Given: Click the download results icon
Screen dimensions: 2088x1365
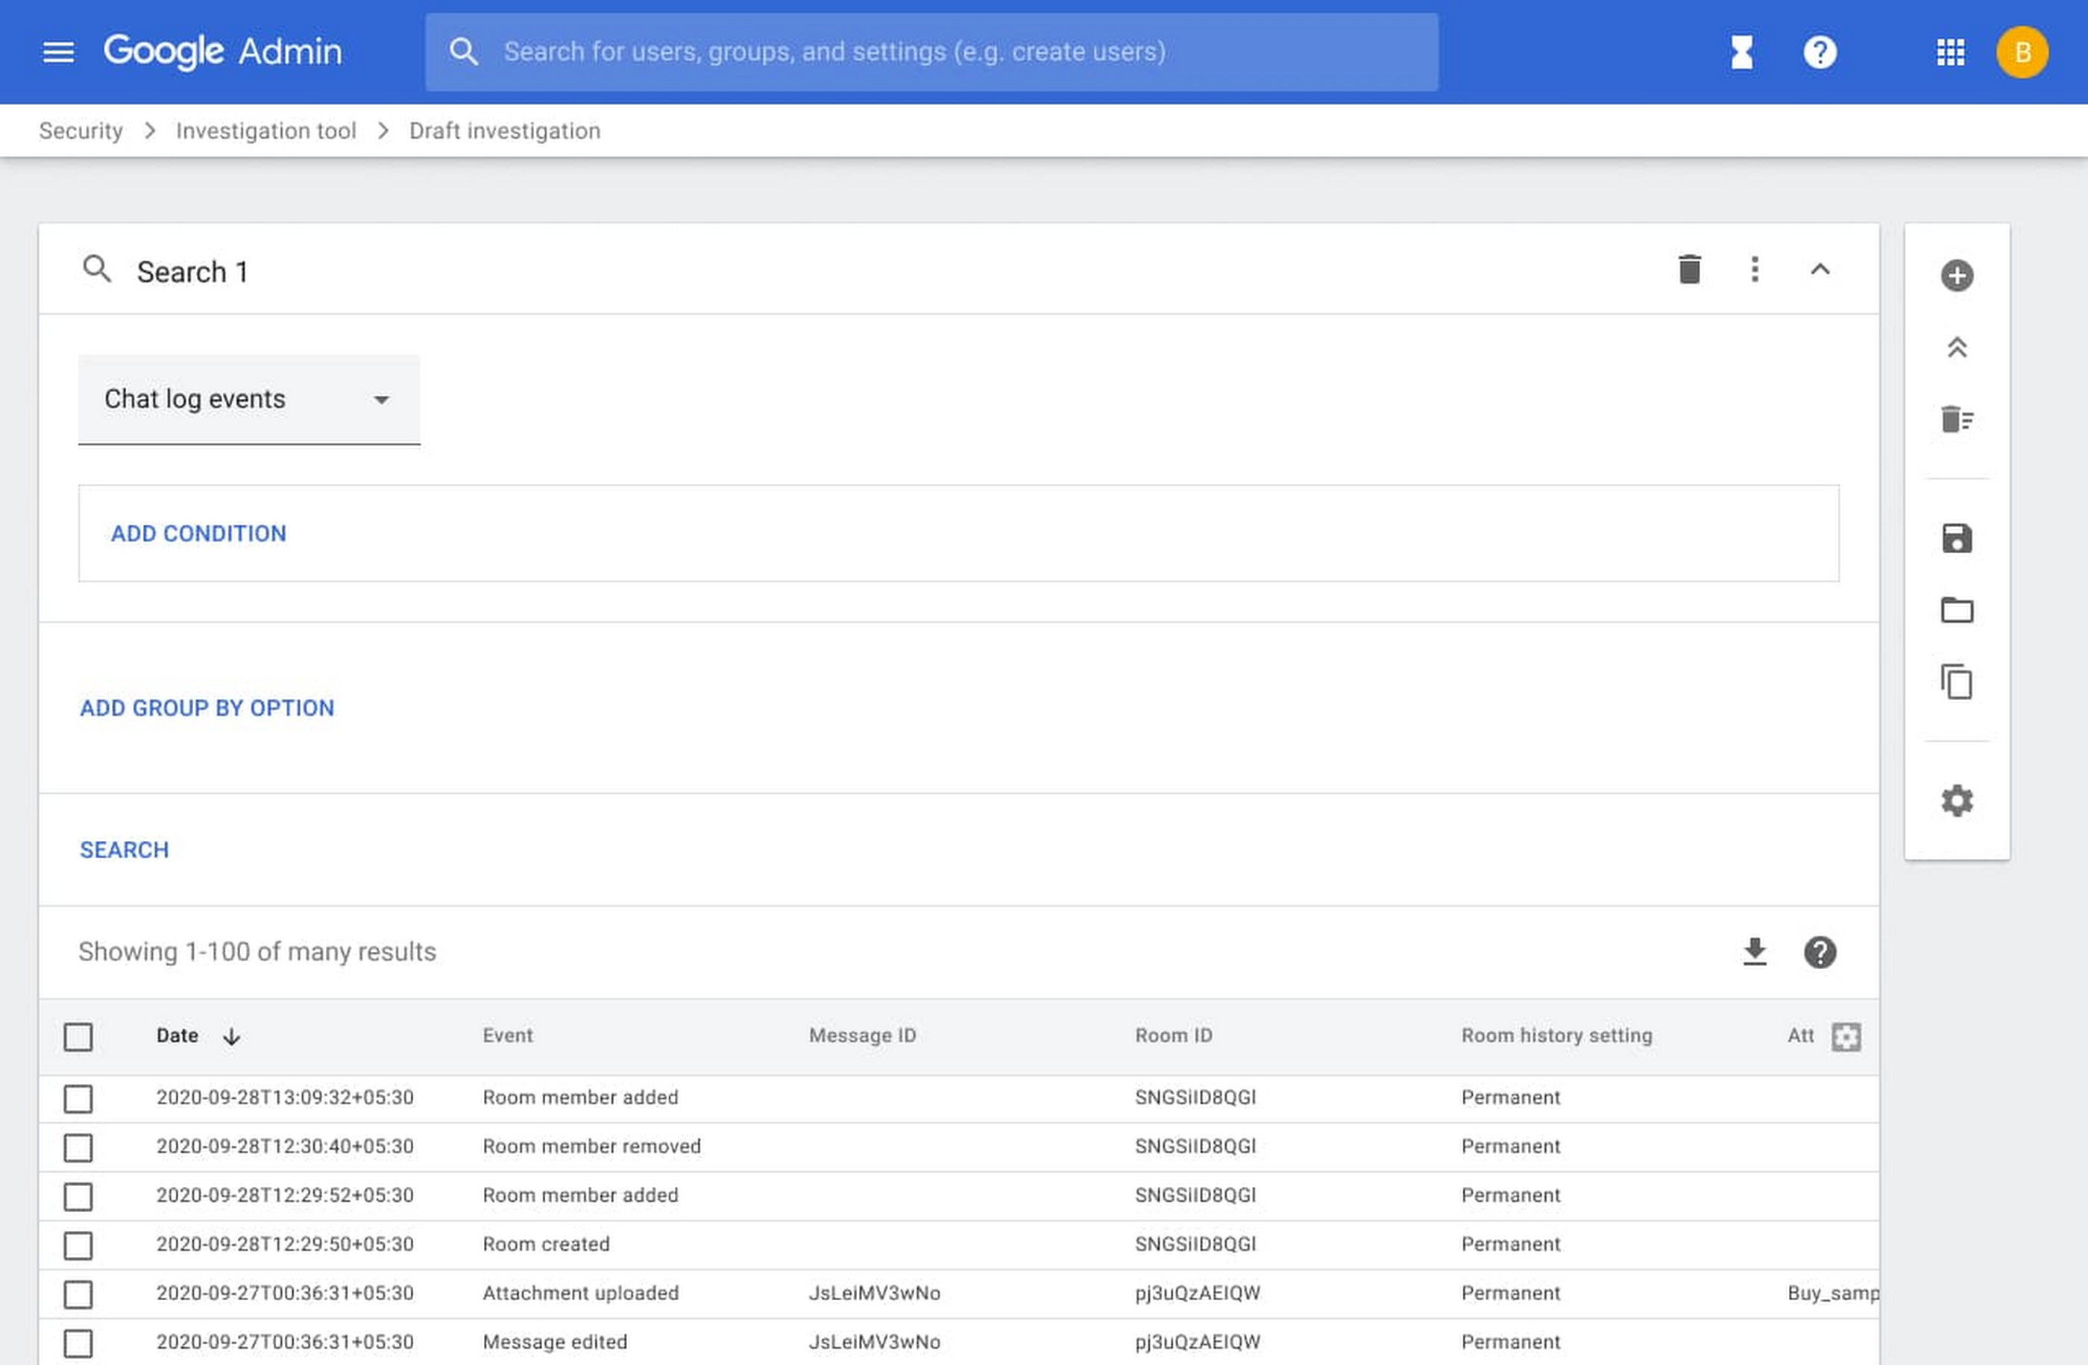Looking at the screenshot, I should 1754,952.
